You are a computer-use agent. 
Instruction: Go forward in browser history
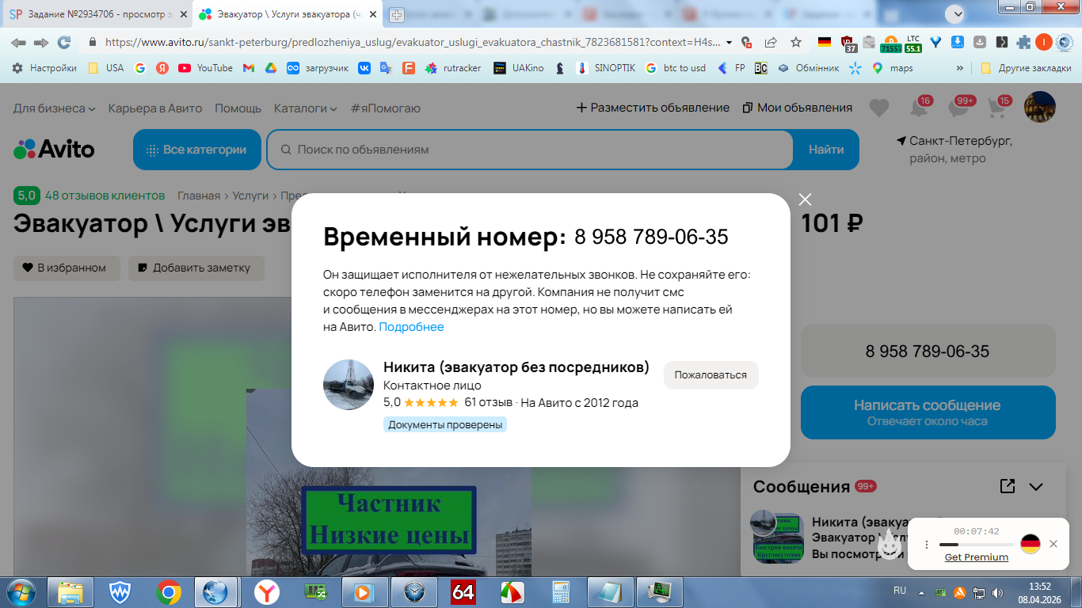41,42
